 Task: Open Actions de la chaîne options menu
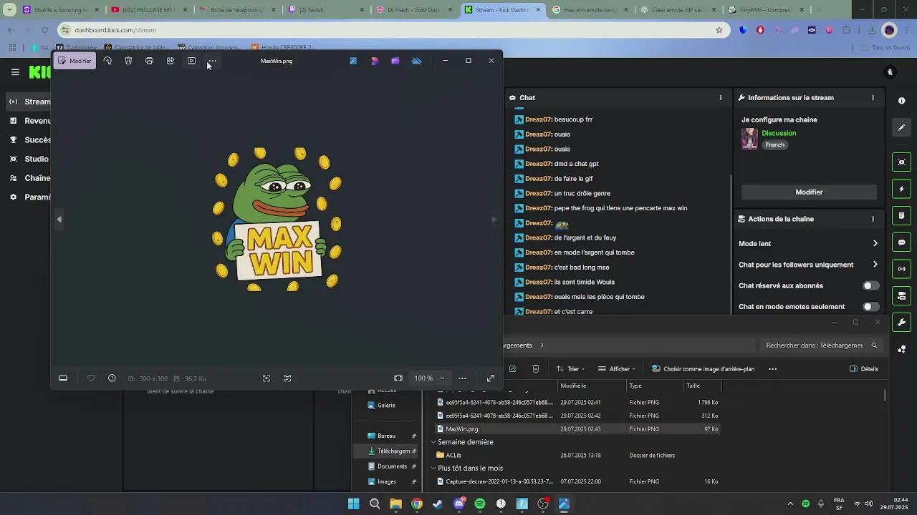pos(873,219)
